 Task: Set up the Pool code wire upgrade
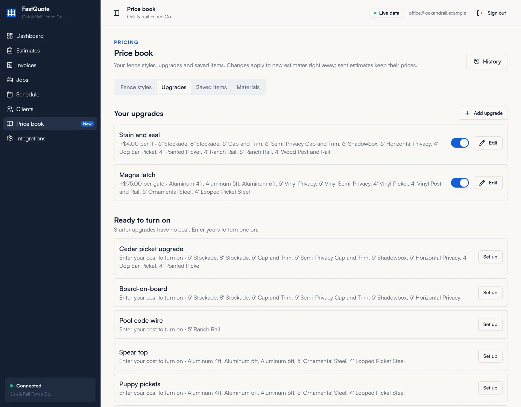click(490, 324)
